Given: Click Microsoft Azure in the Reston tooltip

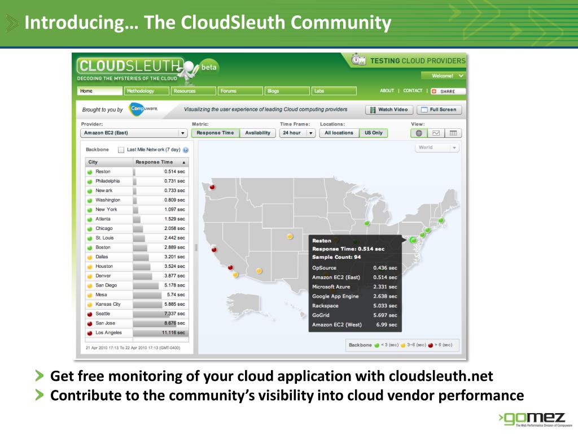Looking at the screenshot, I should coord(331,287).
